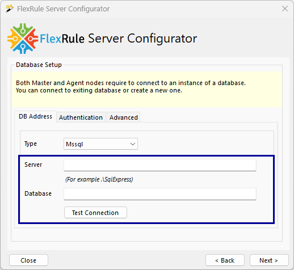This screenshot has height=270, width=294.
Task: Click the 'FlexRule Server Configurator' title bar text
Action: 63,9
